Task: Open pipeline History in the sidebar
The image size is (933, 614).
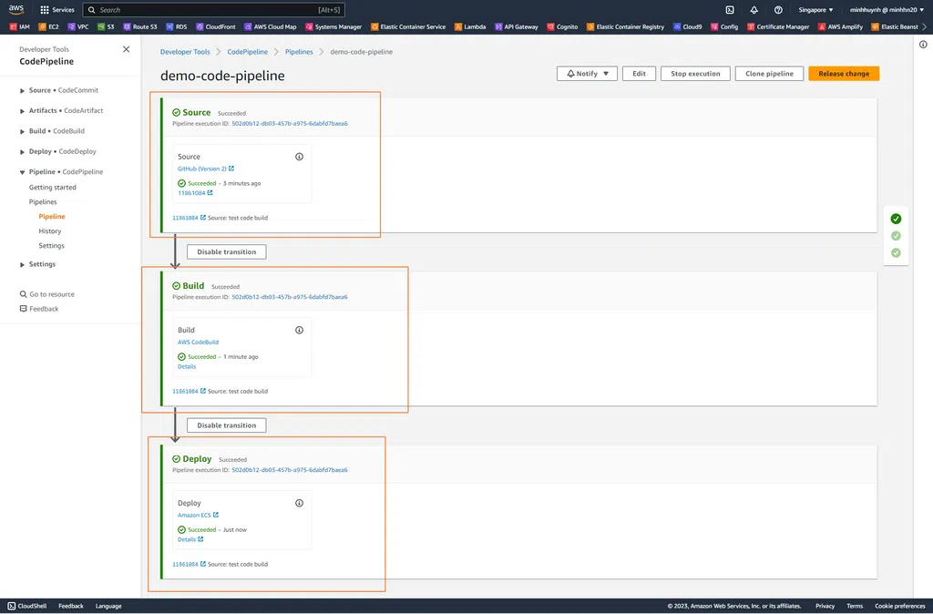Action: pos(50,231)
